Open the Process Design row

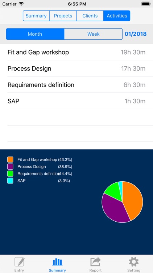pos(76,68)
